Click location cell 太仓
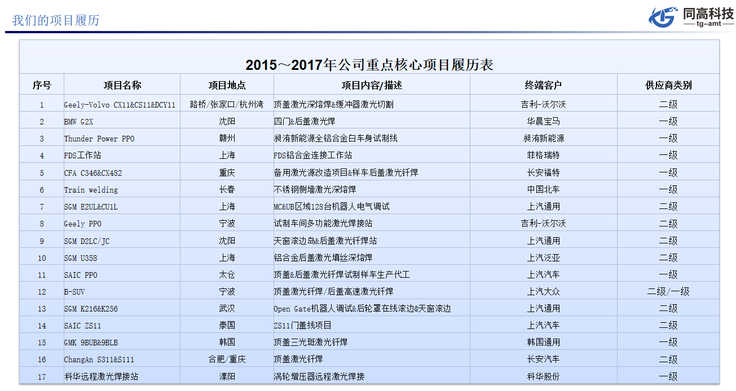This screenshot has width=736, height=391. pos(227,275)
